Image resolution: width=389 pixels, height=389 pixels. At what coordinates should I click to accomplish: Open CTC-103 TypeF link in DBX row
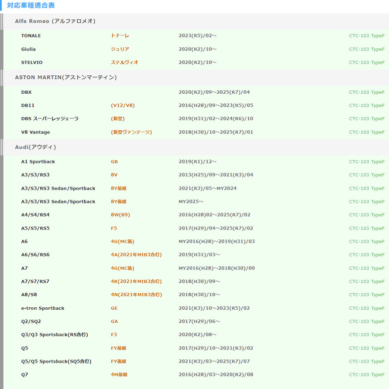(367, 92)
